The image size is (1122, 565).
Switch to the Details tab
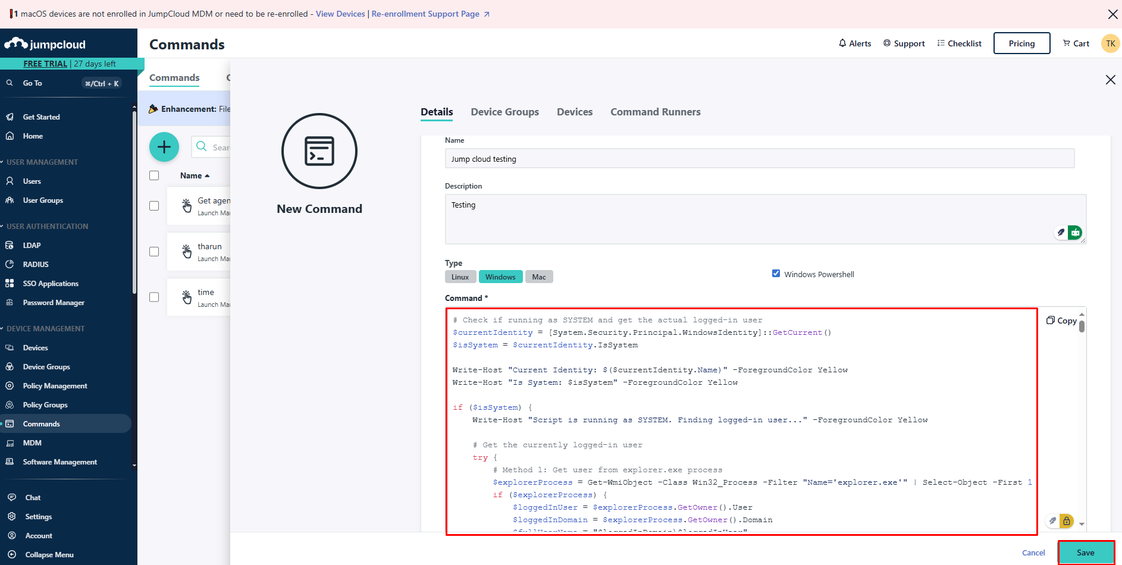pos(437,112)
